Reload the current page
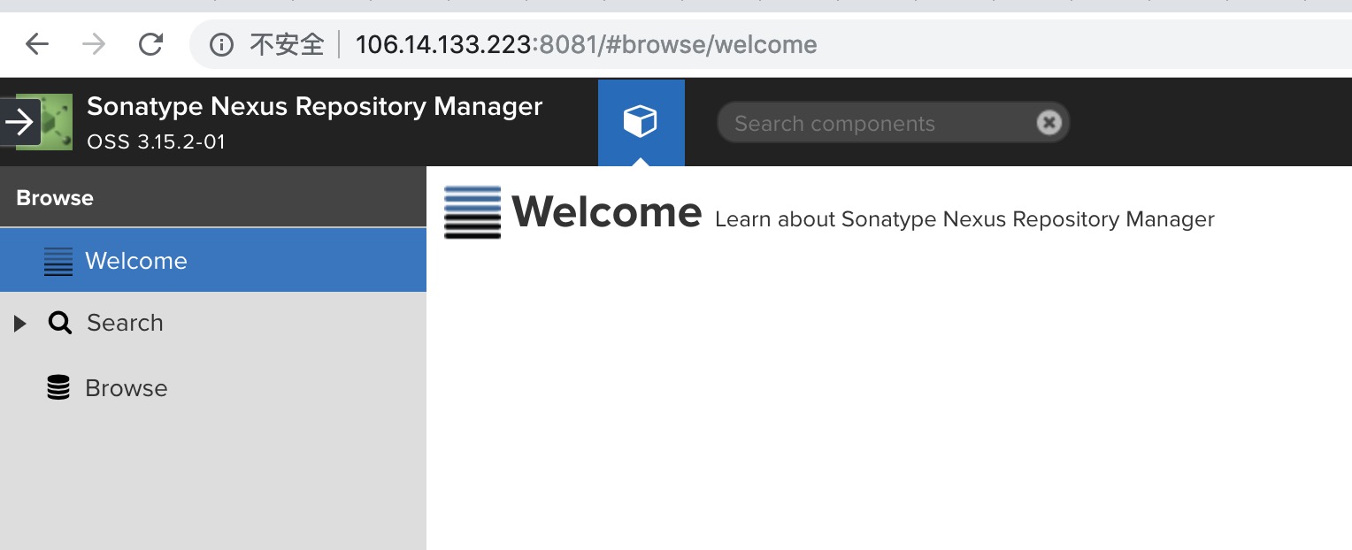Image resolution: width=1352 pixels, height=550 pixels. coord(151,44)
